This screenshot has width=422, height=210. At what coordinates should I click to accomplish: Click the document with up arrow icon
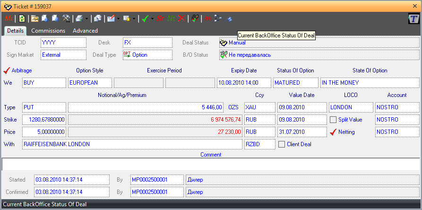point(45,18)
